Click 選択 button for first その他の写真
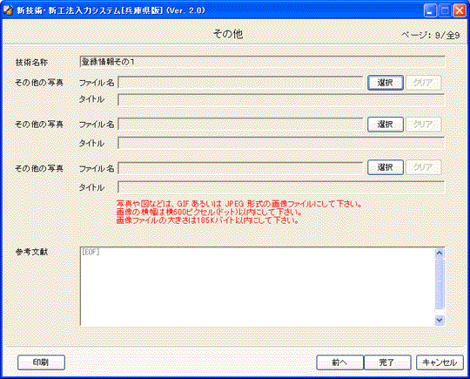The width and height of the screenshot is (470, 379). (386, 83)
